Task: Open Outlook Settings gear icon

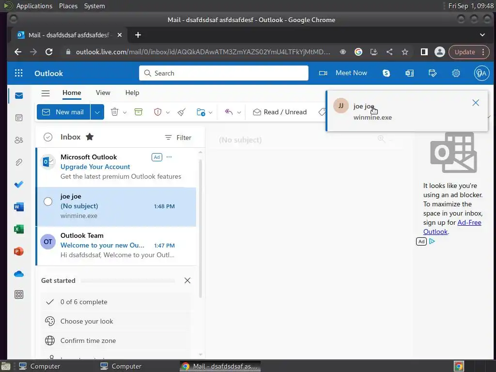Action: tap(456, 73)
